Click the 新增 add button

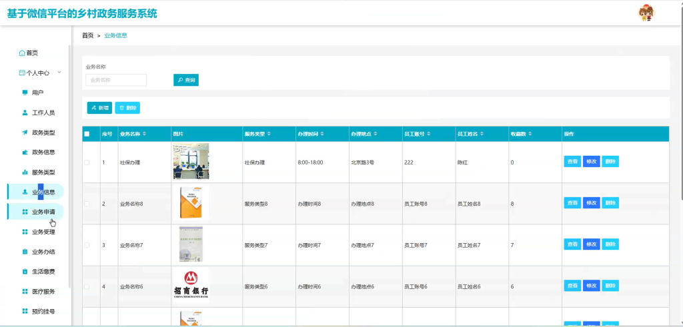coord(99,108)
